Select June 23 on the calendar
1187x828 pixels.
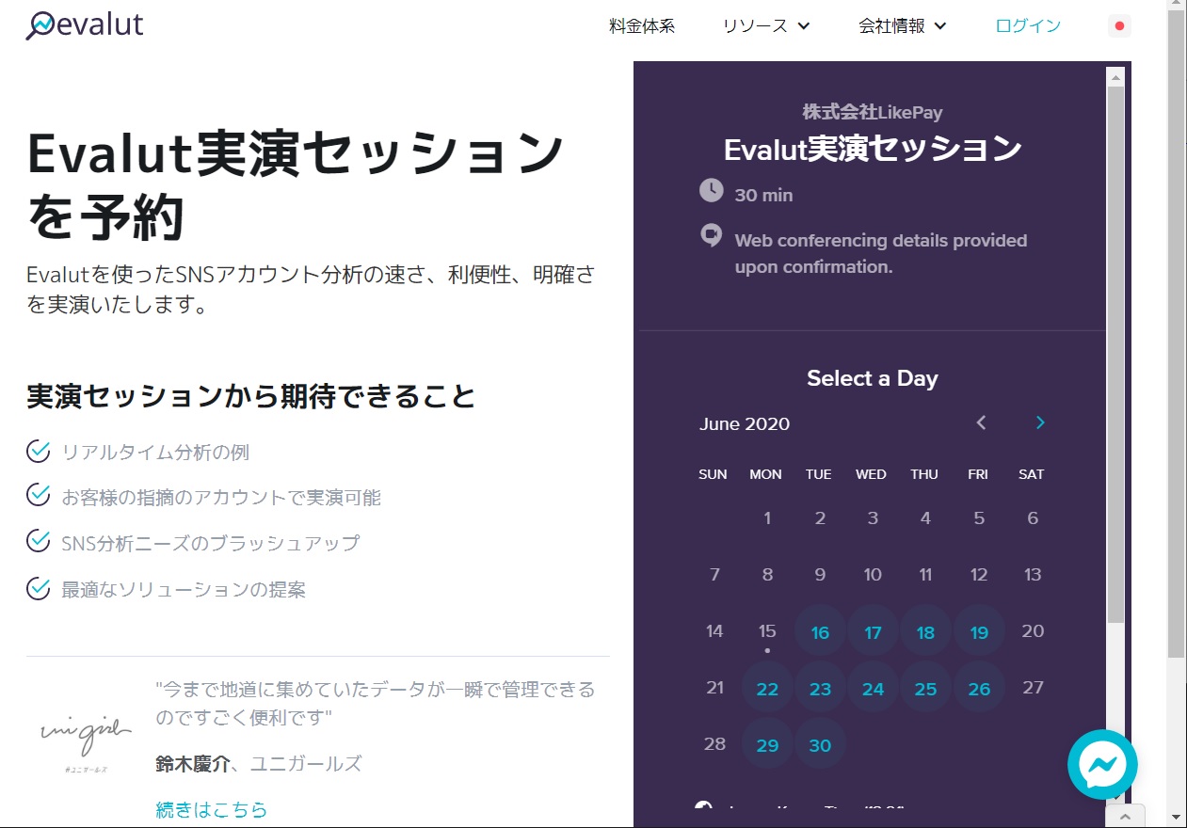(820, 689)
